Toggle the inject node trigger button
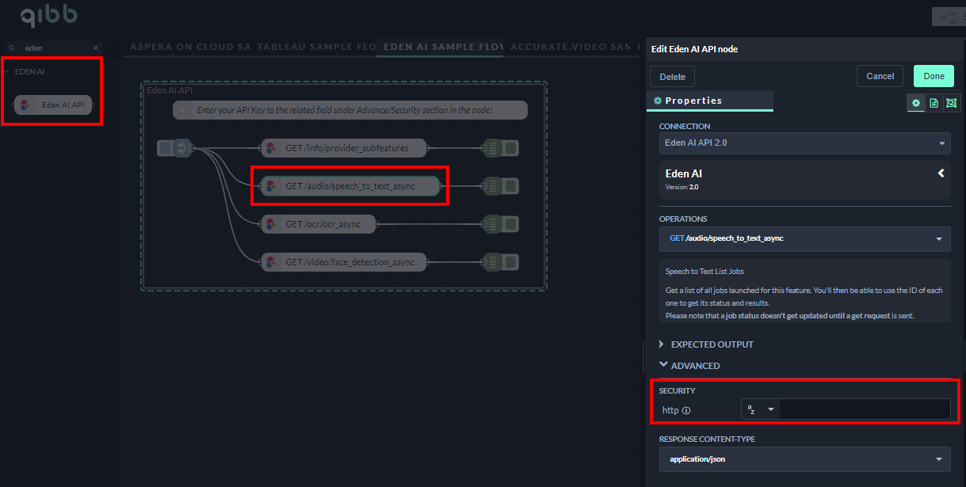The image size is (966, 487). coord(164,147)
